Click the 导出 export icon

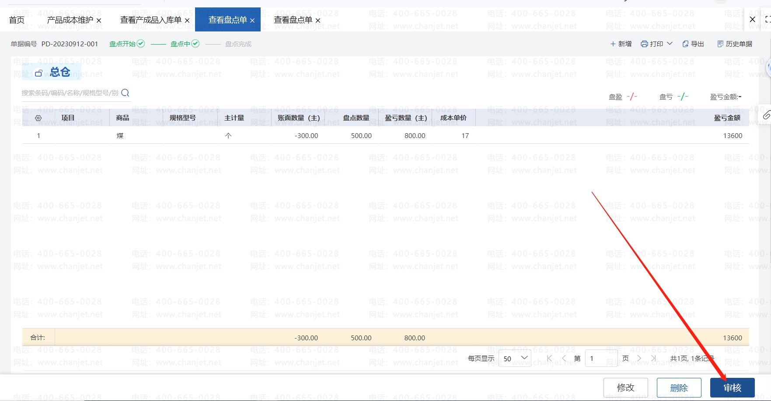pos(685,44)
